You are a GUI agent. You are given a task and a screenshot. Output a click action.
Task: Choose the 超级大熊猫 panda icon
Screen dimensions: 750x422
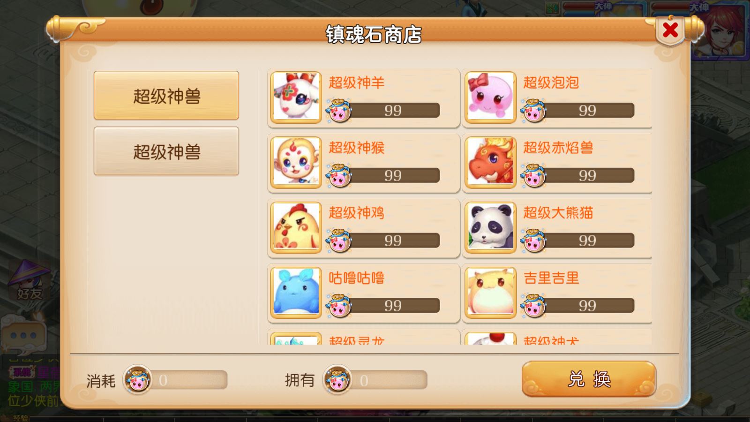point(491,227)
